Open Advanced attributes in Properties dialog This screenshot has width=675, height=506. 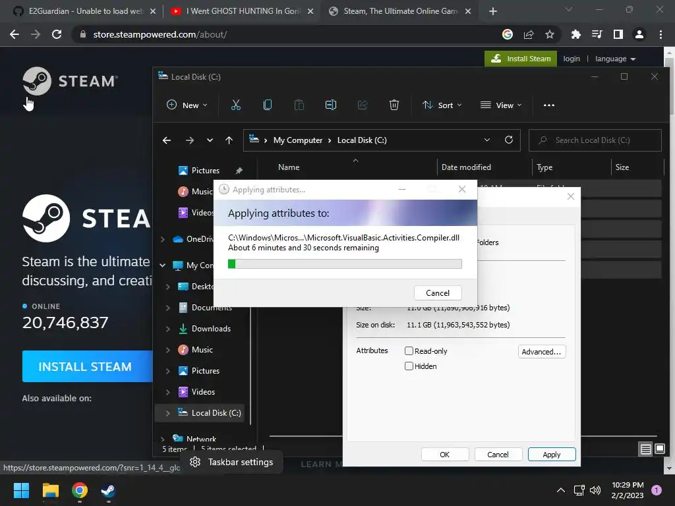[542, 352]
